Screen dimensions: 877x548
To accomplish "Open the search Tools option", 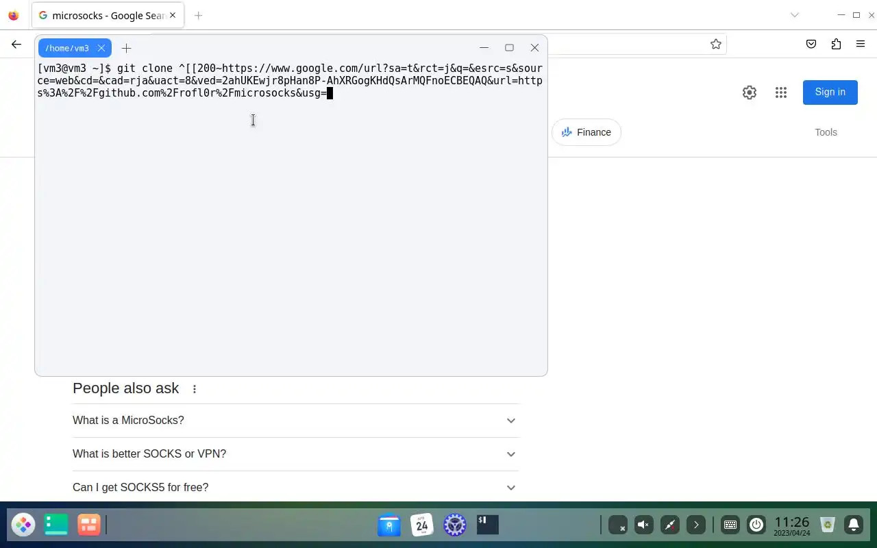I will click(826, 132).
